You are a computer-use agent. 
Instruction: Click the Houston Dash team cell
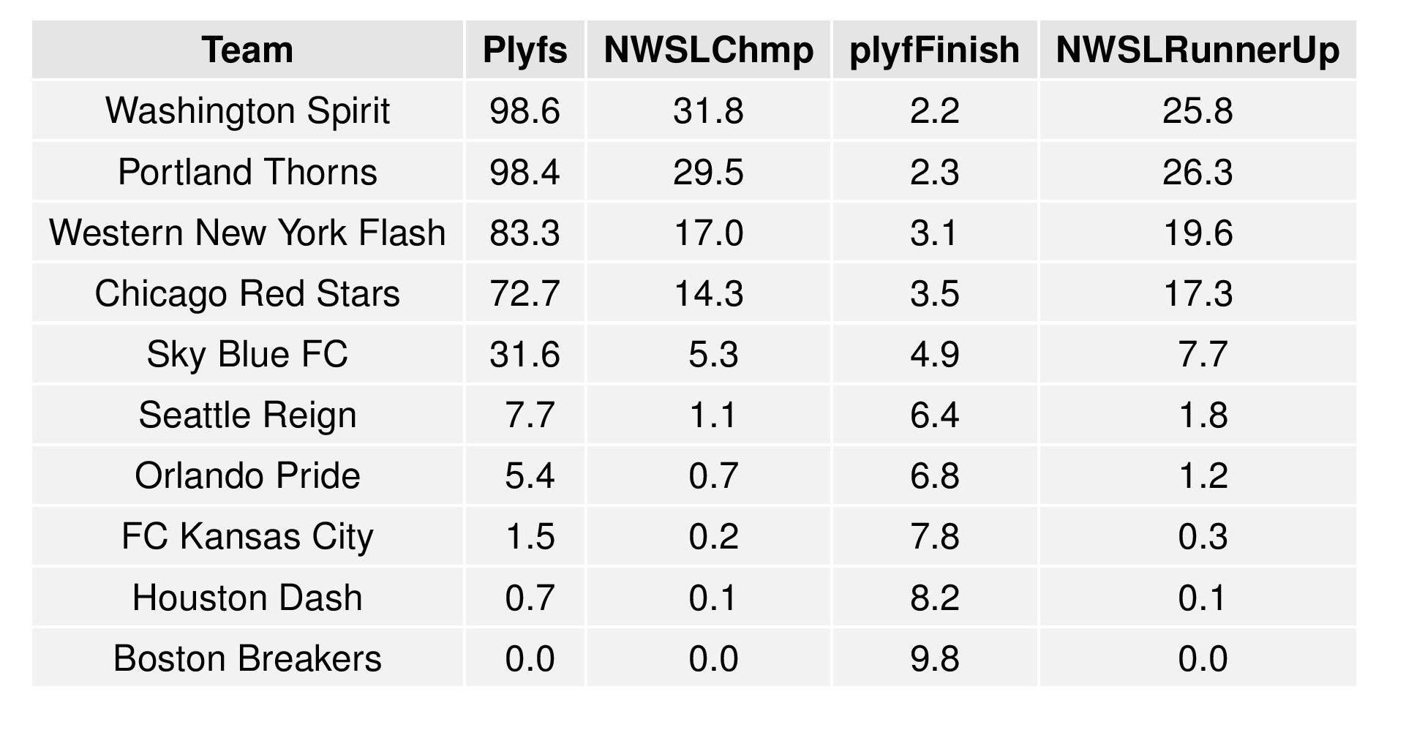pyautogui.click(x=247, y=598)
